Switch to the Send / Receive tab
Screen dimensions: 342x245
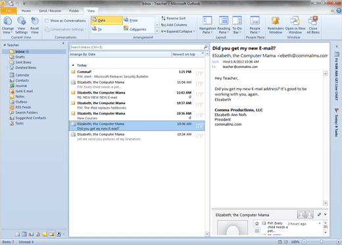[x=50, y=11]
